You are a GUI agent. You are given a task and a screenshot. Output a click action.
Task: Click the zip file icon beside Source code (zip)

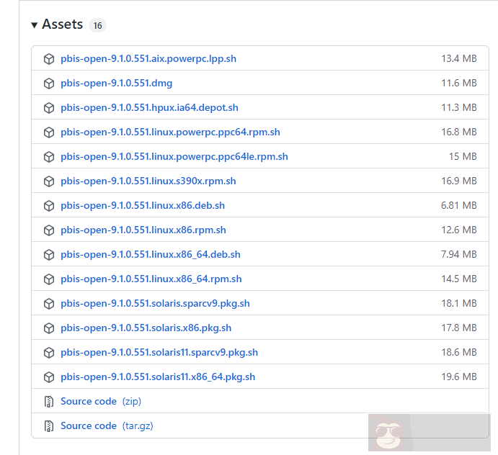[49, 402]
